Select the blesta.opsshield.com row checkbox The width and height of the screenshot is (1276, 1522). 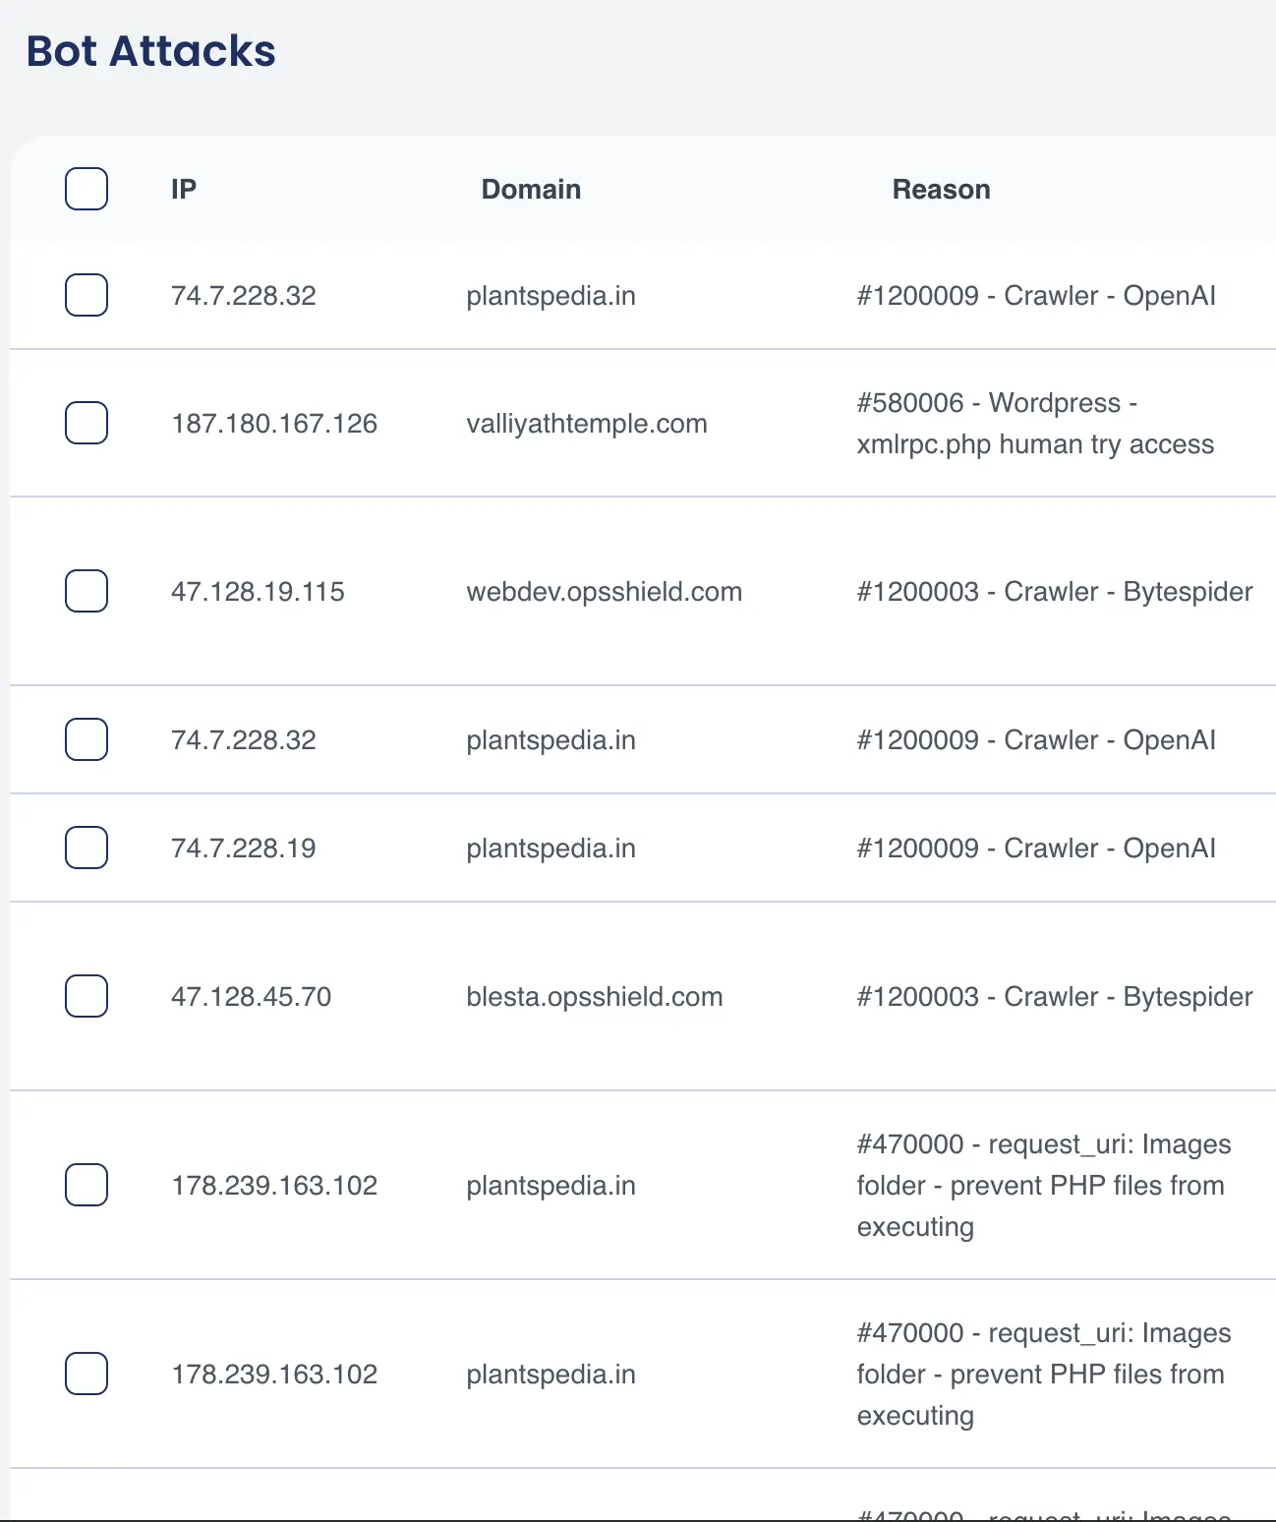(86, 995)
